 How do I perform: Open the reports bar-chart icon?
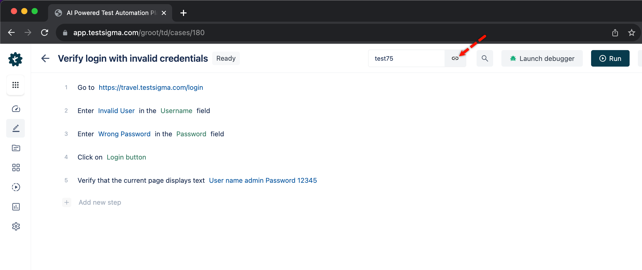coord(16,207)
